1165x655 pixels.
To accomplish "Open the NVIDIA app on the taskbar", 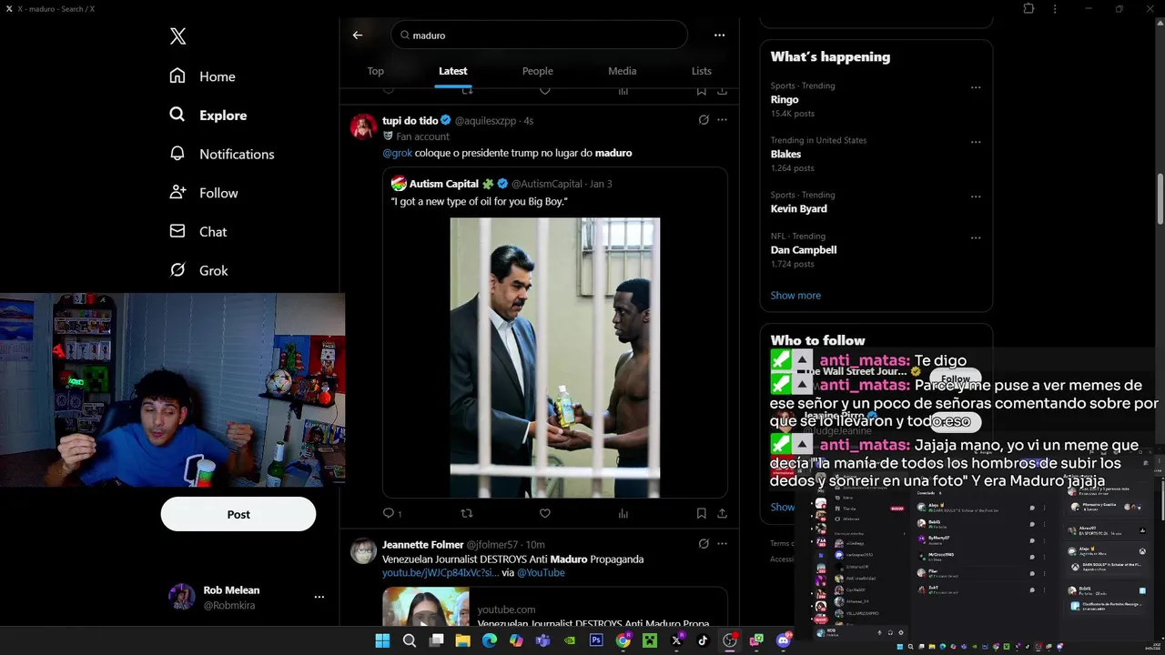I will coord(570,640).
